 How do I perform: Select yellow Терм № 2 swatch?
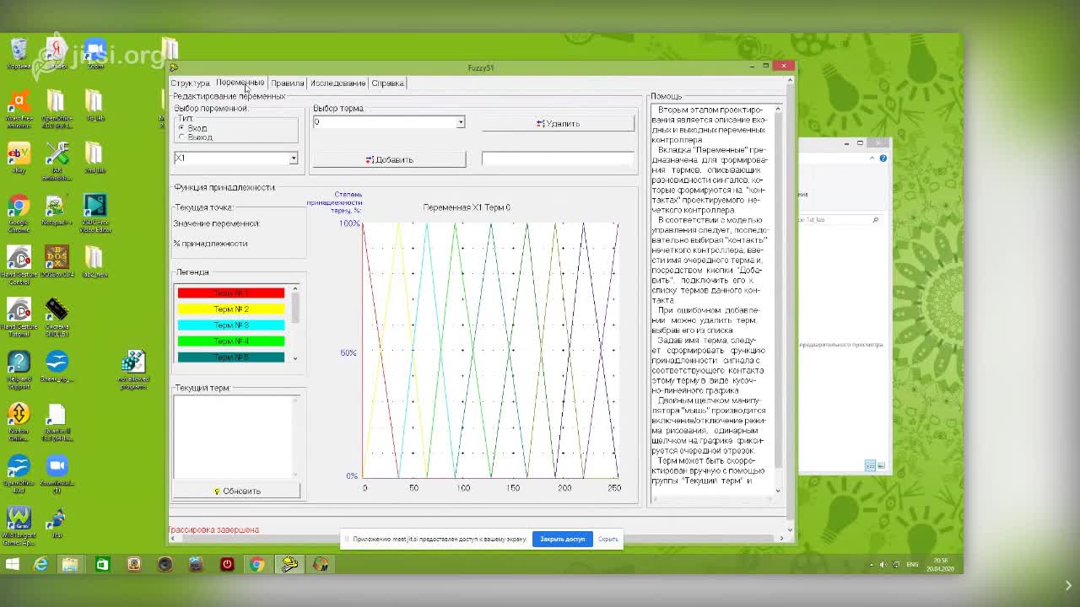[x=231, y=309]
